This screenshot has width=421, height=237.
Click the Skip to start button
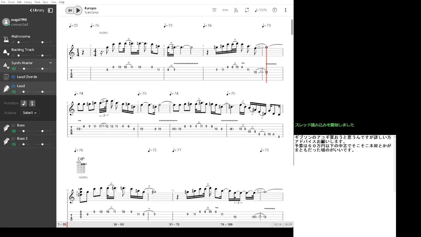(x=69, y=10)
